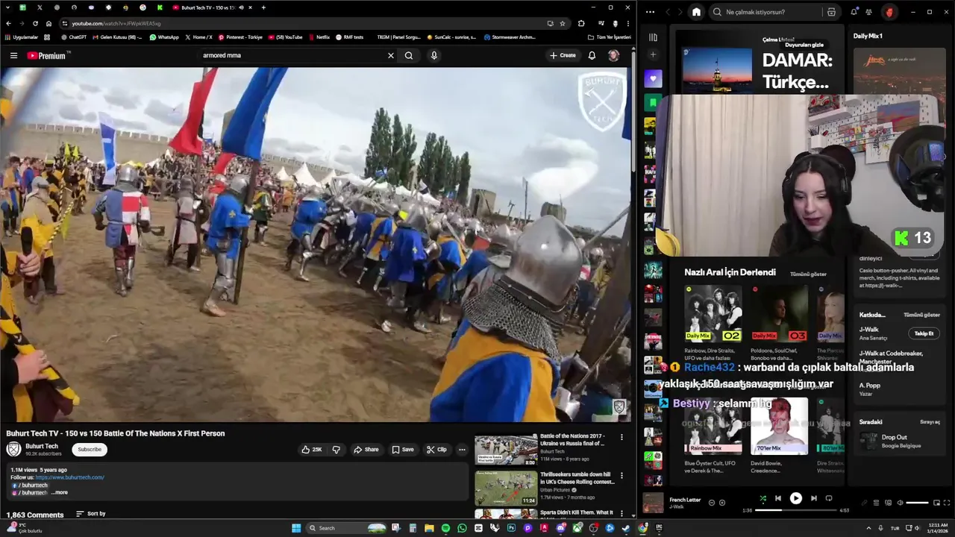Open options for Cheese Rolling suggestion

click(621, 475)
